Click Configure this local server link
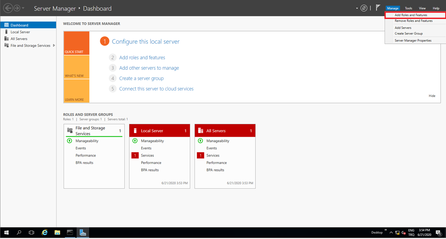This screenshot has width=446, height=239. 146,41
